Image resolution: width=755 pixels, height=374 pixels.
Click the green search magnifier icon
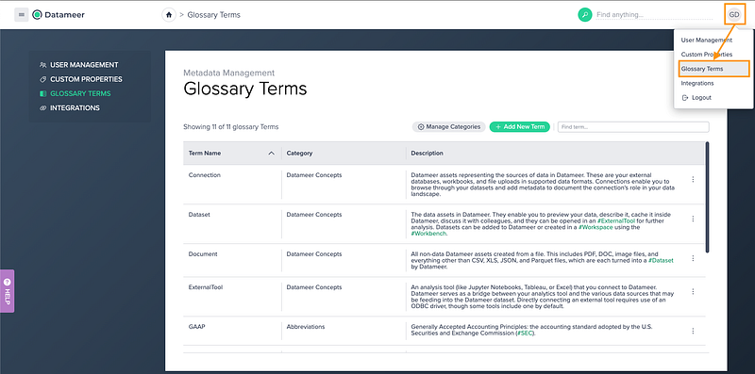click(584, 15)
